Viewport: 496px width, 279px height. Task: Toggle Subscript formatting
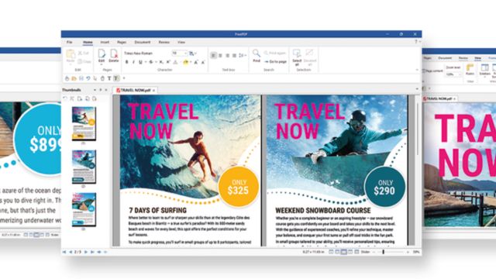(x=161, y=62)
